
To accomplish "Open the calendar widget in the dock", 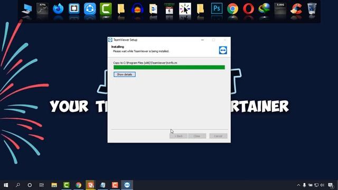I will [169, 9].
